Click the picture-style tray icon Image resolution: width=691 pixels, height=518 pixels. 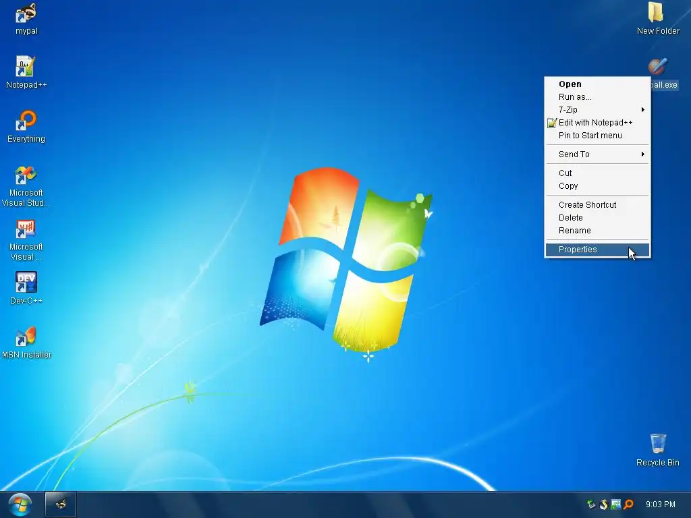616,505
